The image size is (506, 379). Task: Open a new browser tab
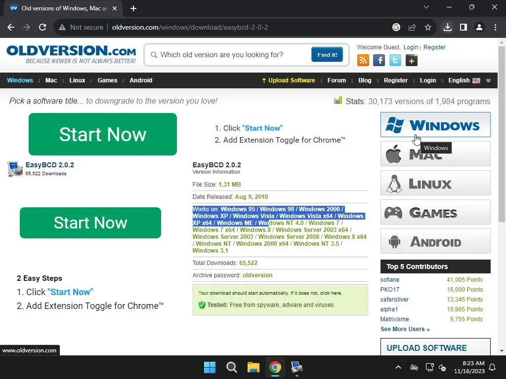click(133, 8)
